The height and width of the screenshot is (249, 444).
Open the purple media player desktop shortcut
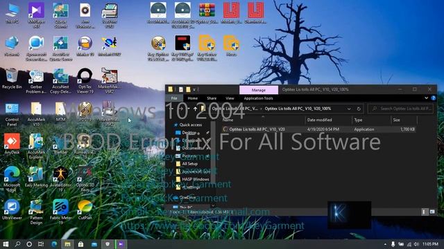[36, 16]
